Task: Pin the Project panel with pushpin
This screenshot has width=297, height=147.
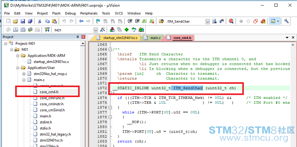Action: (x=78, y=37)
